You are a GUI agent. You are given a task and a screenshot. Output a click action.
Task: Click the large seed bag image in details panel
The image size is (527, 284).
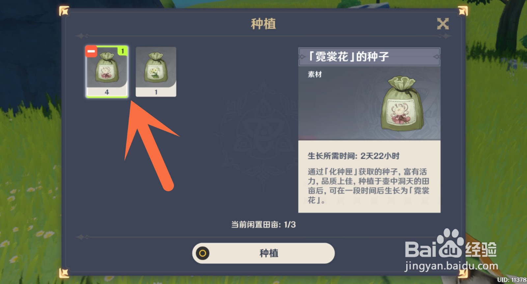[x=402, y=103]
